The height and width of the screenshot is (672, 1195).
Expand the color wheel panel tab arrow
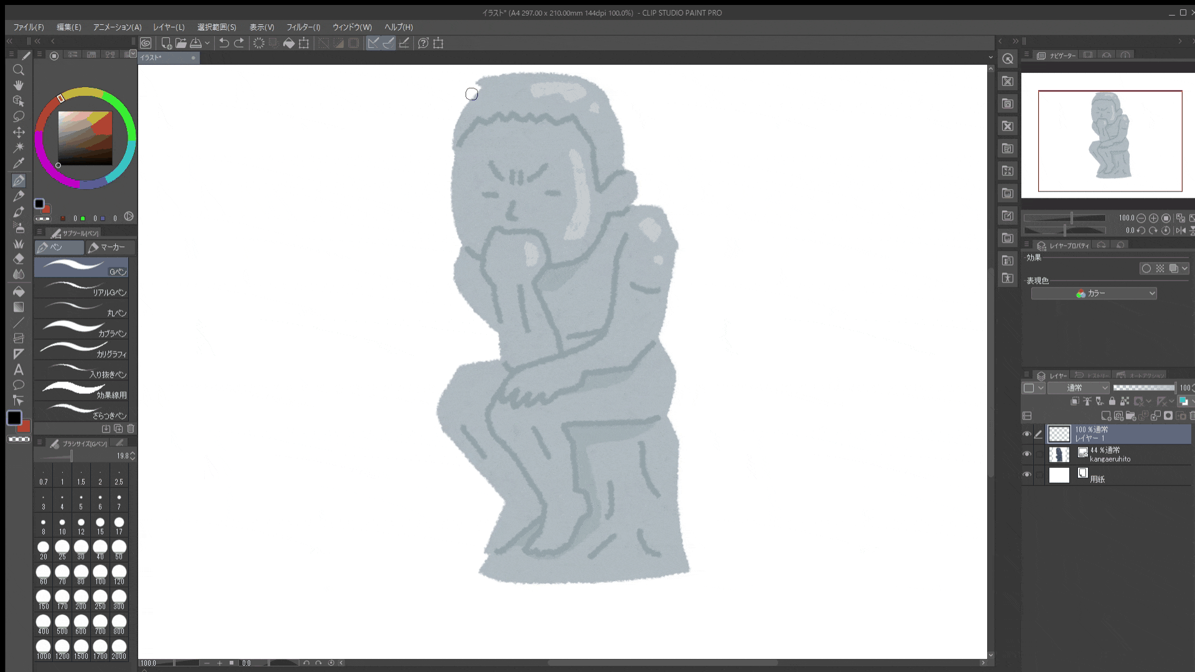pos(133,54)
